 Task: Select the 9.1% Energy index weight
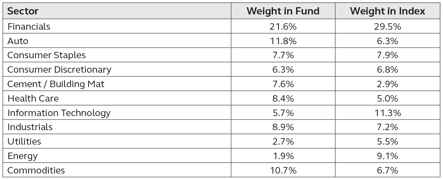[x=387, y=156]
